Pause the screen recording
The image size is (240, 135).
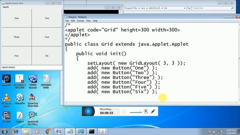[88, 111]
